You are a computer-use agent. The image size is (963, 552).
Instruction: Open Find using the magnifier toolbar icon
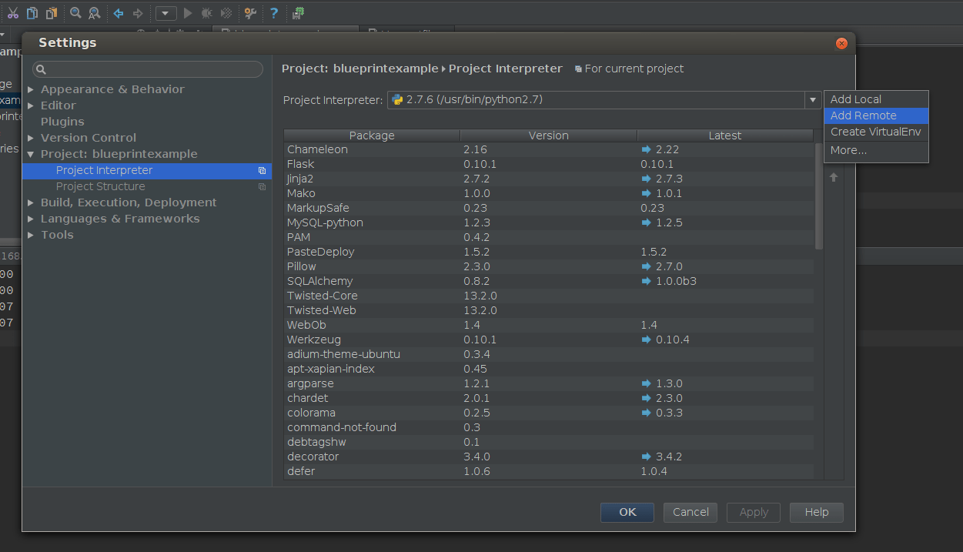[x=75, y=12]
